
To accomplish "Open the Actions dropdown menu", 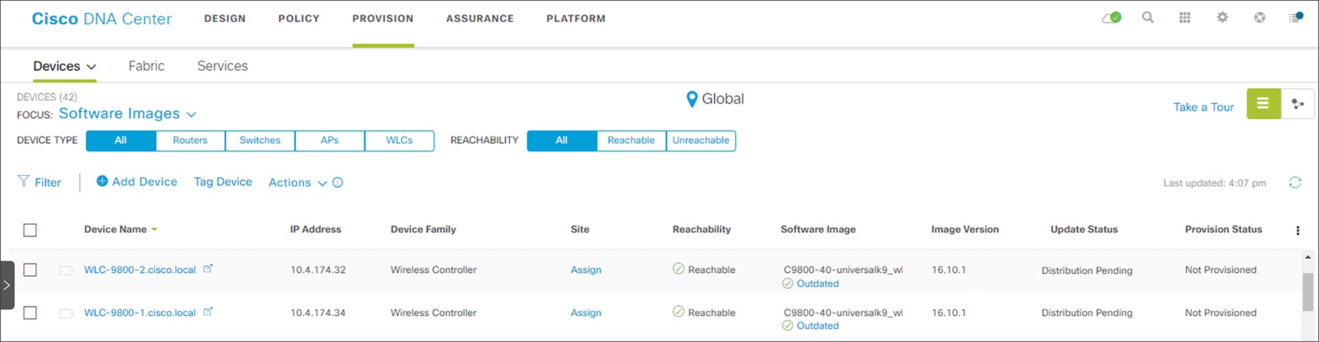I will (298, 183).
